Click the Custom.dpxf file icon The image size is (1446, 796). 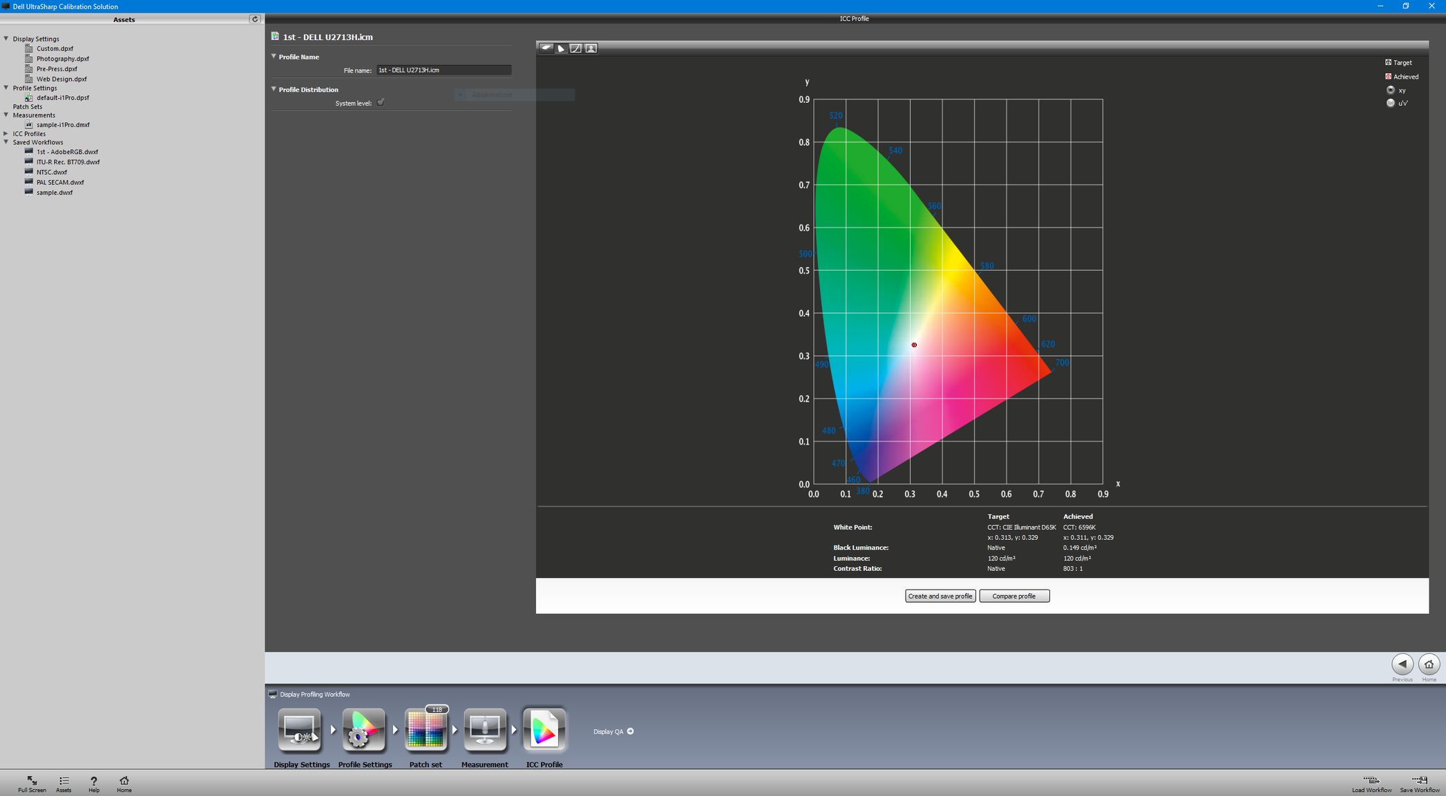(29, 48)
